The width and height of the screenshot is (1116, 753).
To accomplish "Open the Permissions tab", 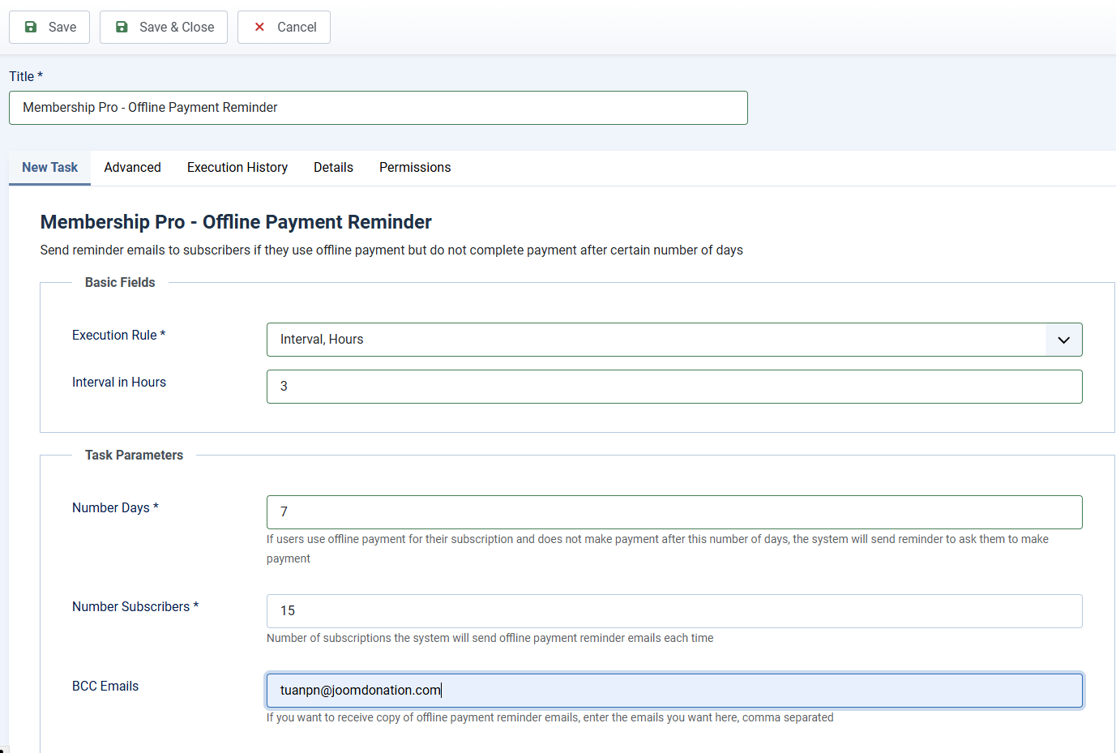I will [x=415, y=168].
